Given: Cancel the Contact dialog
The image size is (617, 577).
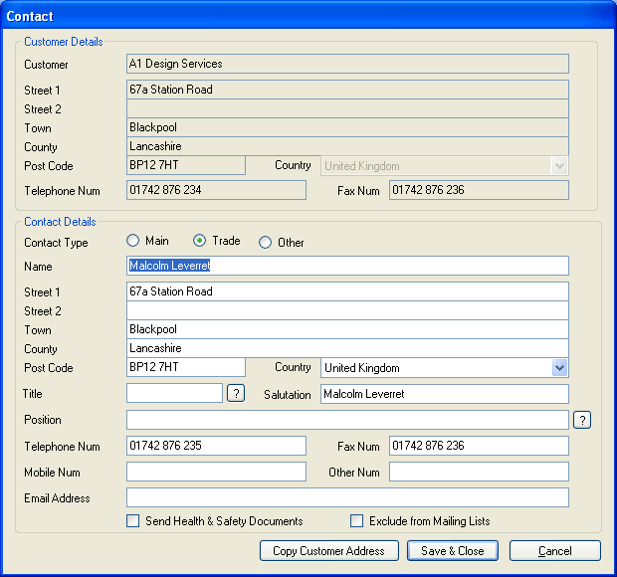Looking at the screenshot, I should 555,551.
